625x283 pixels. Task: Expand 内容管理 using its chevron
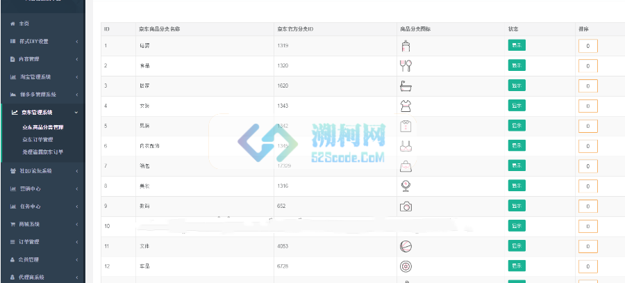76,59
